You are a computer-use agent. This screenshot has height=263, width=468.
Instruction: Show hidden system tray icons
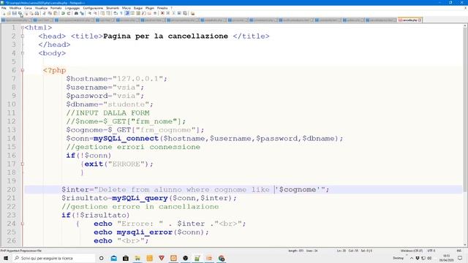412,258
